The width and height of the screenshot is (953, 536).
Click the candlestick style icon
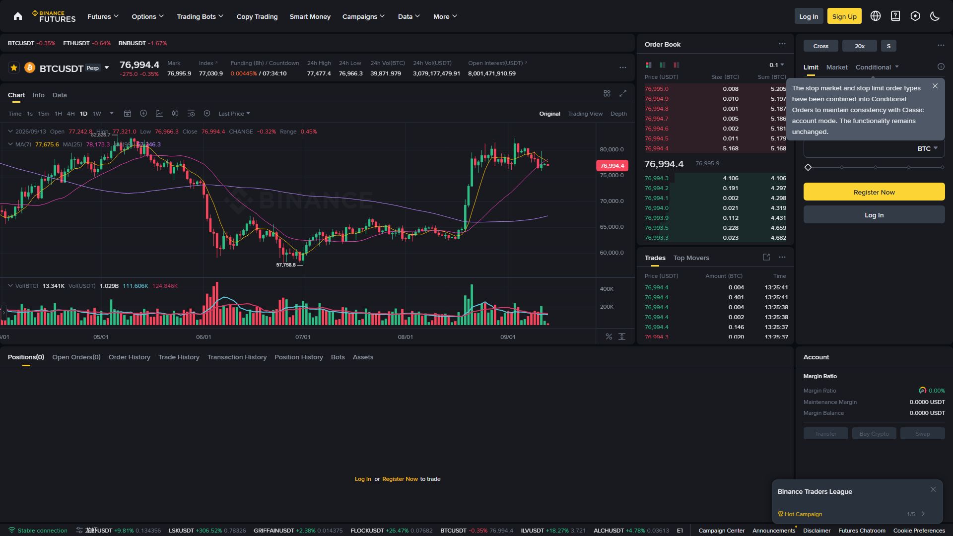(x=175, y=114)
